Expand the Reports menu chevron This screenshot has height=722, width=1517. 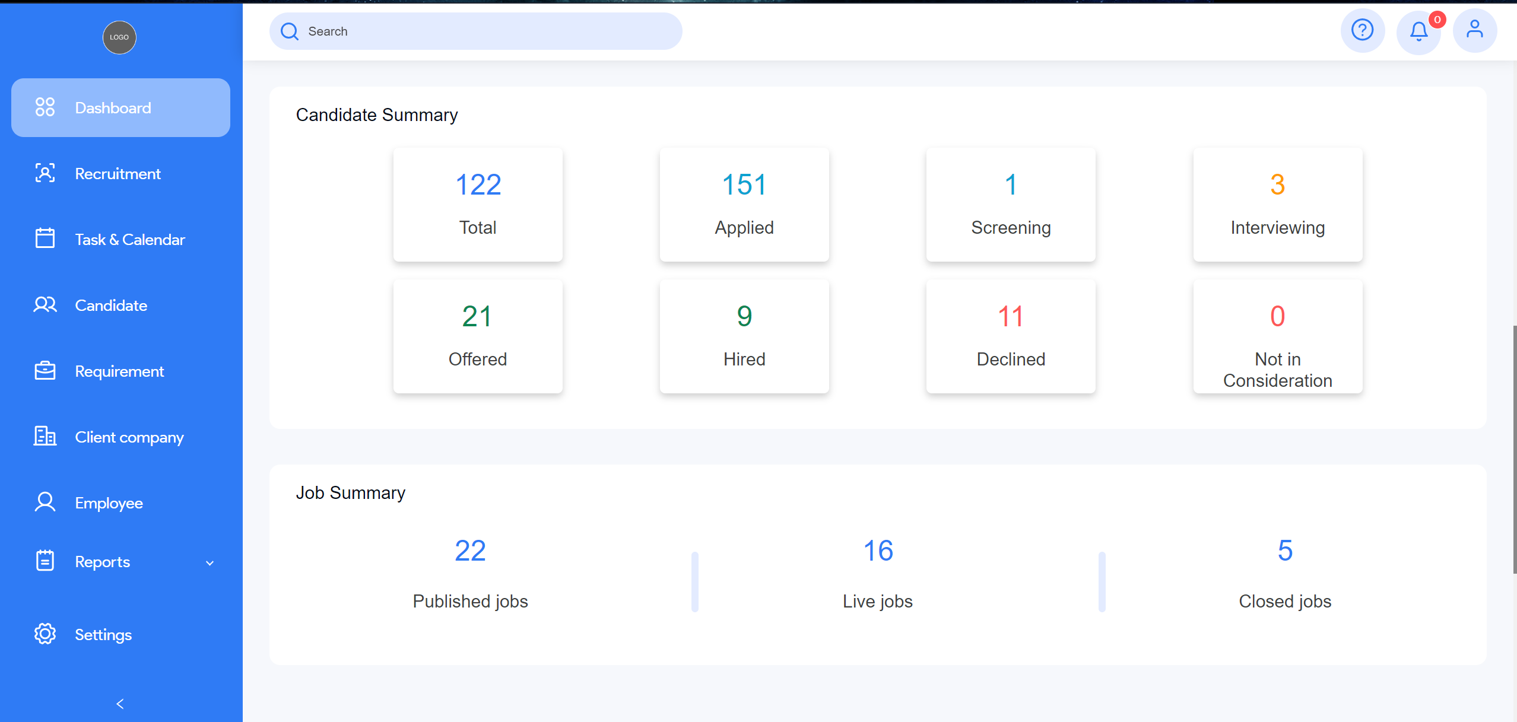click(210, 562)
